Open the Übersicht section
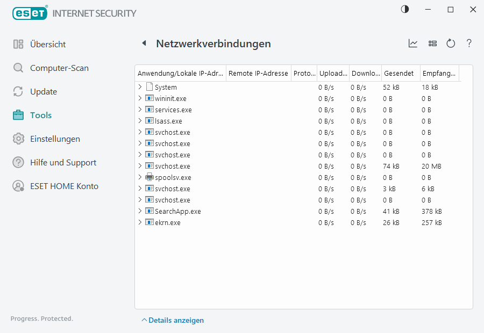This screenshot has height=333, width=484. (x=48, y=44)
